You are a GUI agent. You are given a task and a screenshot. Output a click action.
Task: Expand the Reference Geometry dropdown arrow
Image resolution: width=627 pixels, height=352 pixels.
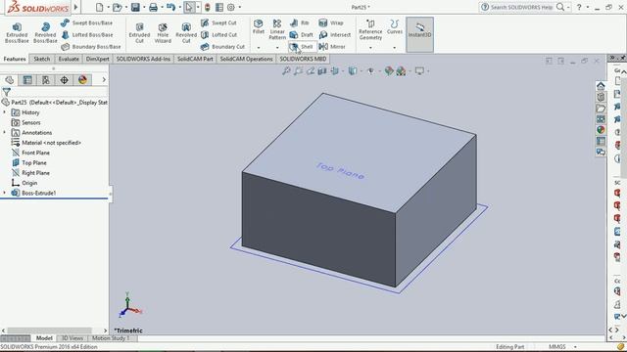pos(370,48)
